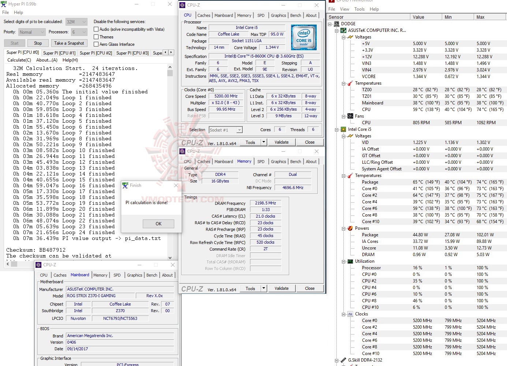Open Tools dropdown arrow in CPU-Z Memory window
507x366 pixels.
[264, 288]
